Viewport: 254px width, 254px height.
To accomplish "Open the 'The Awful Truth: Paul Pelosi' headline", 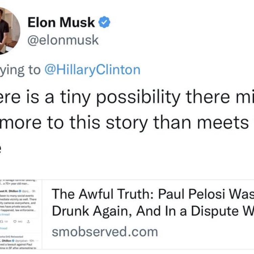I will (x=153, y=202).
